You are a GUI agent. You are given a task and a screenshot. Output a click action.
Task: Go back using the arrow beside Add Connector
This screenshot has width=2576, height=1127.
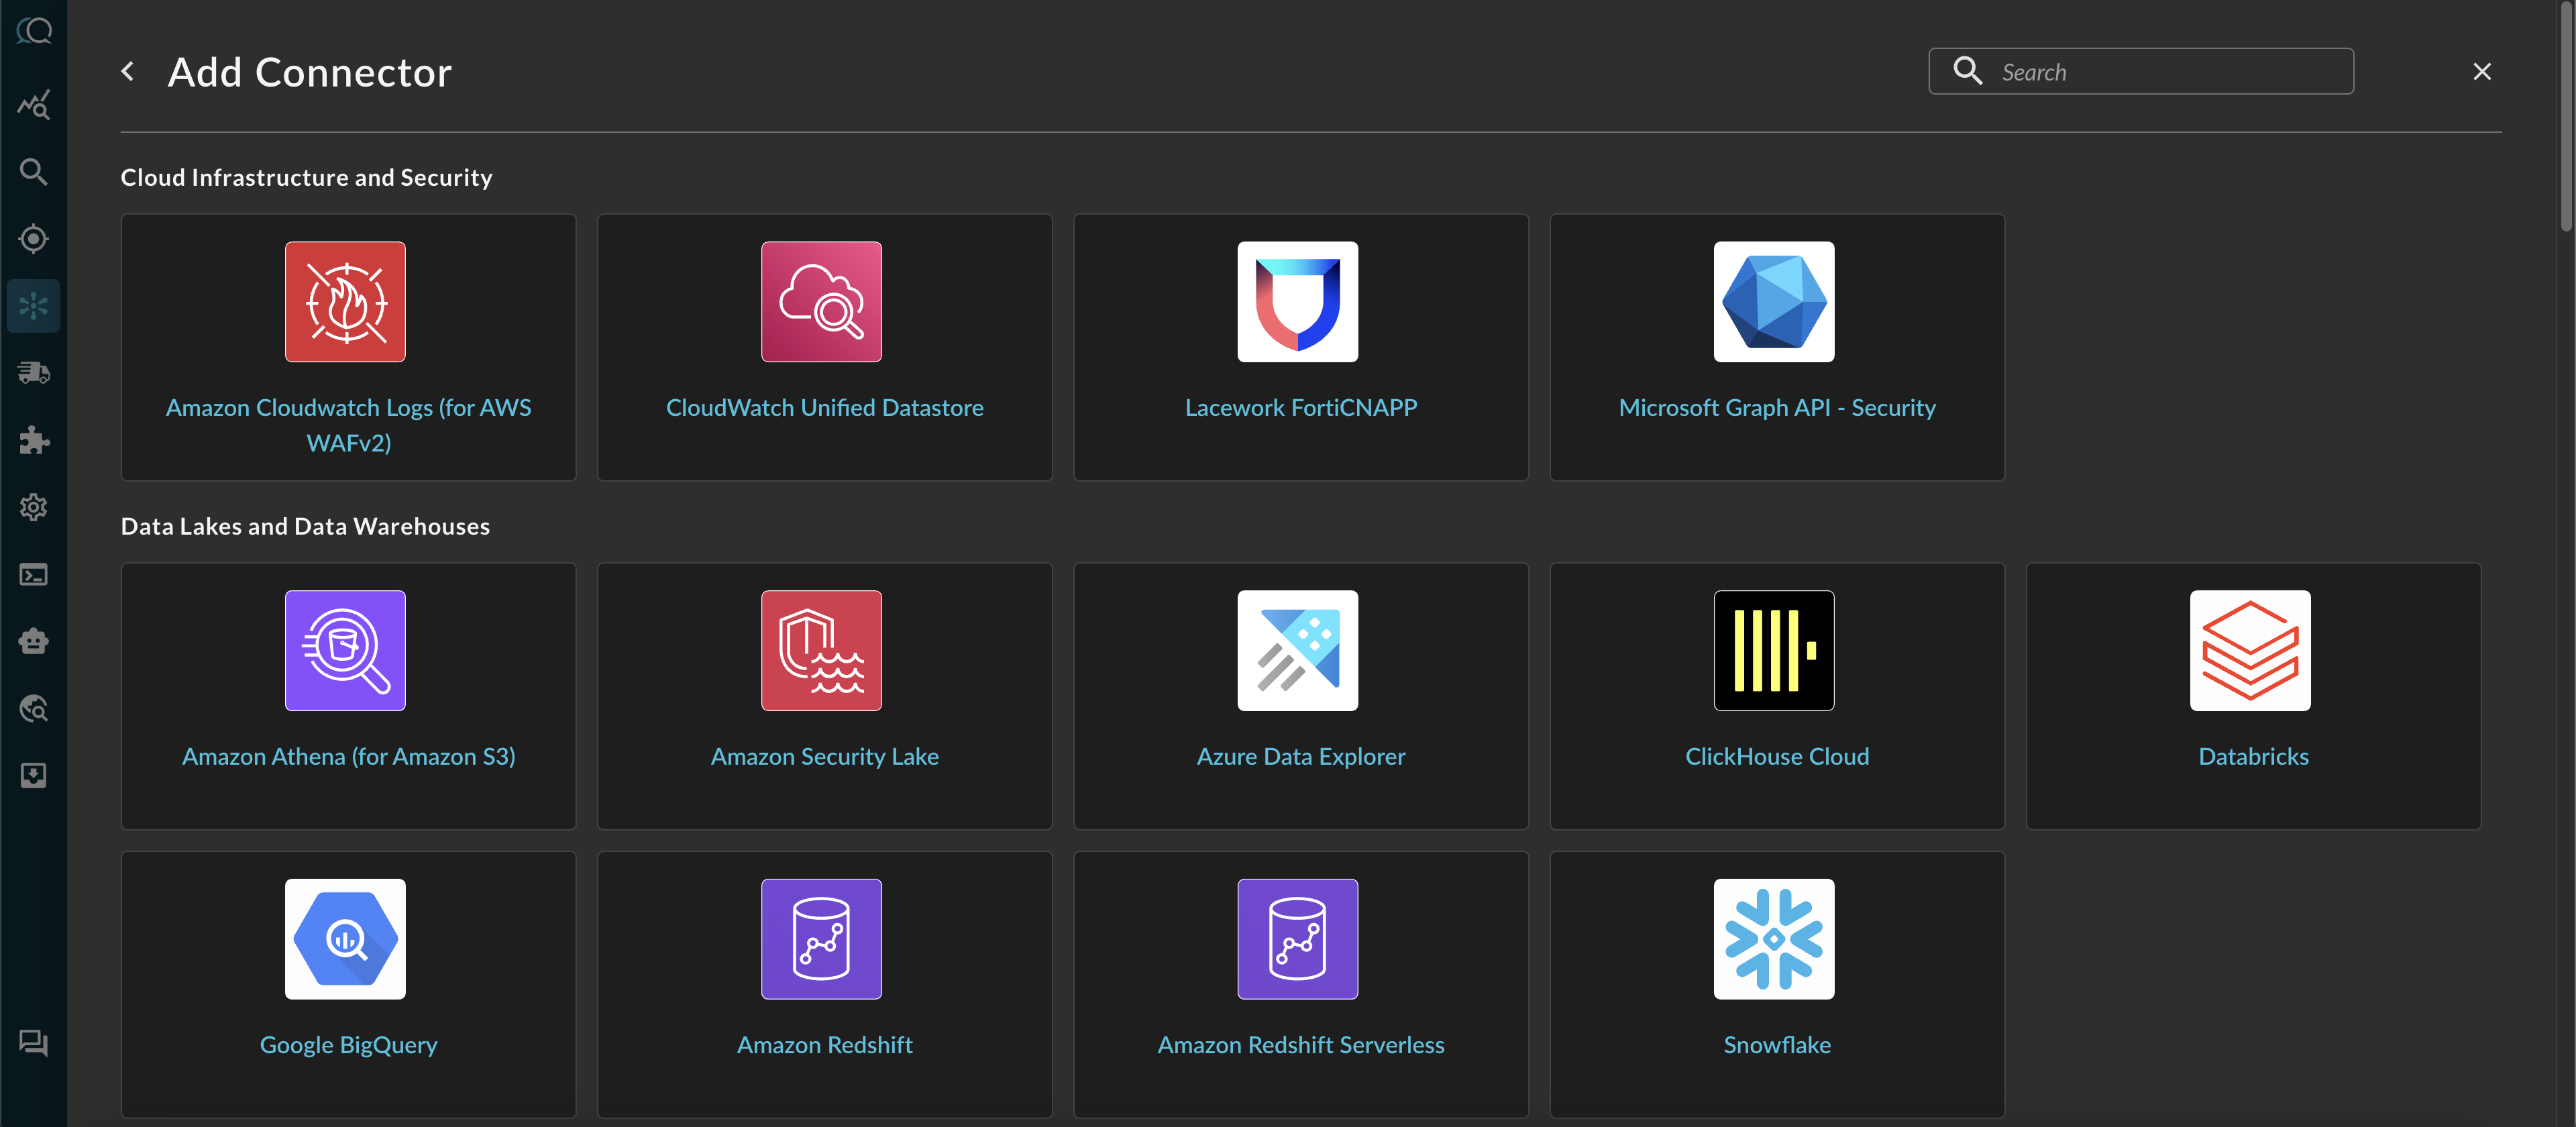128,71
